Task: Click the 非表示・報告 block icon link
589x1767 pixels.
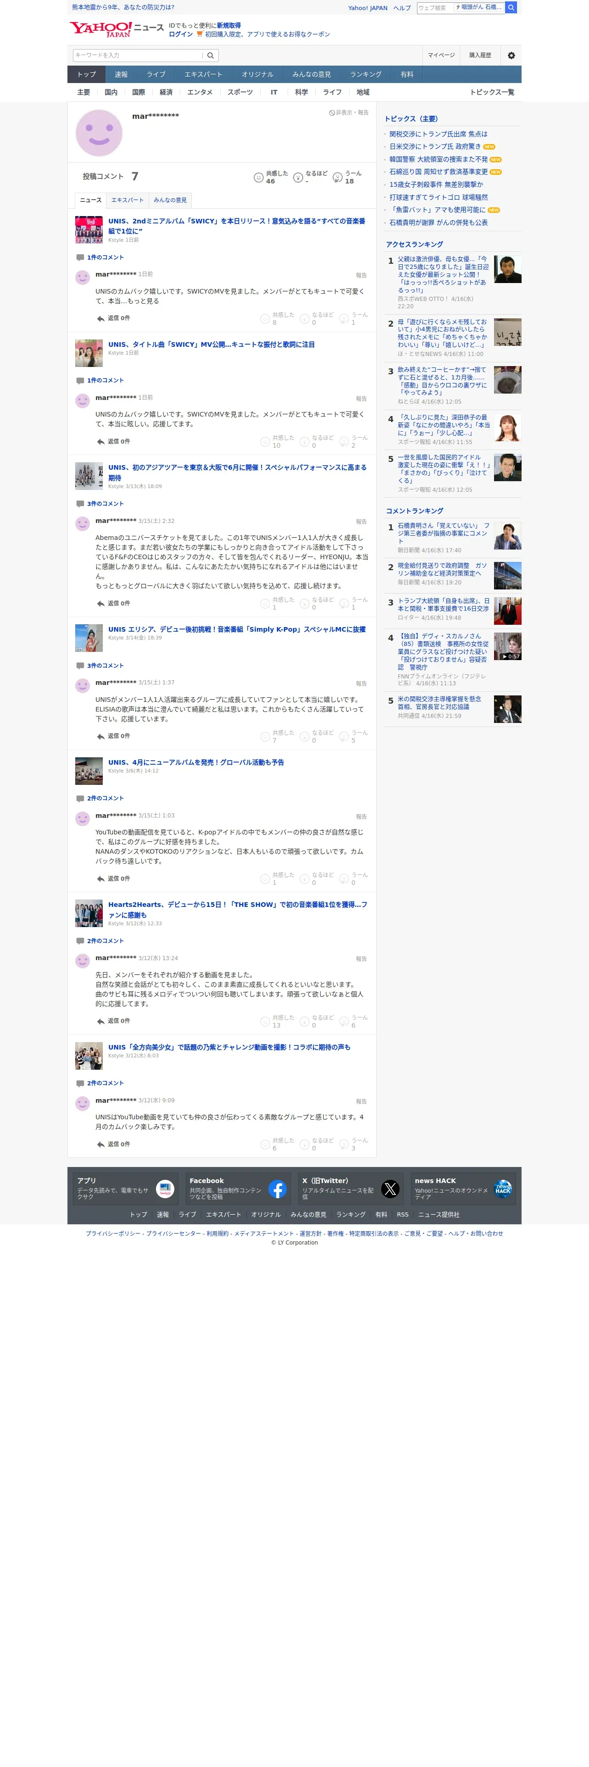Action: tap(349, 112)
